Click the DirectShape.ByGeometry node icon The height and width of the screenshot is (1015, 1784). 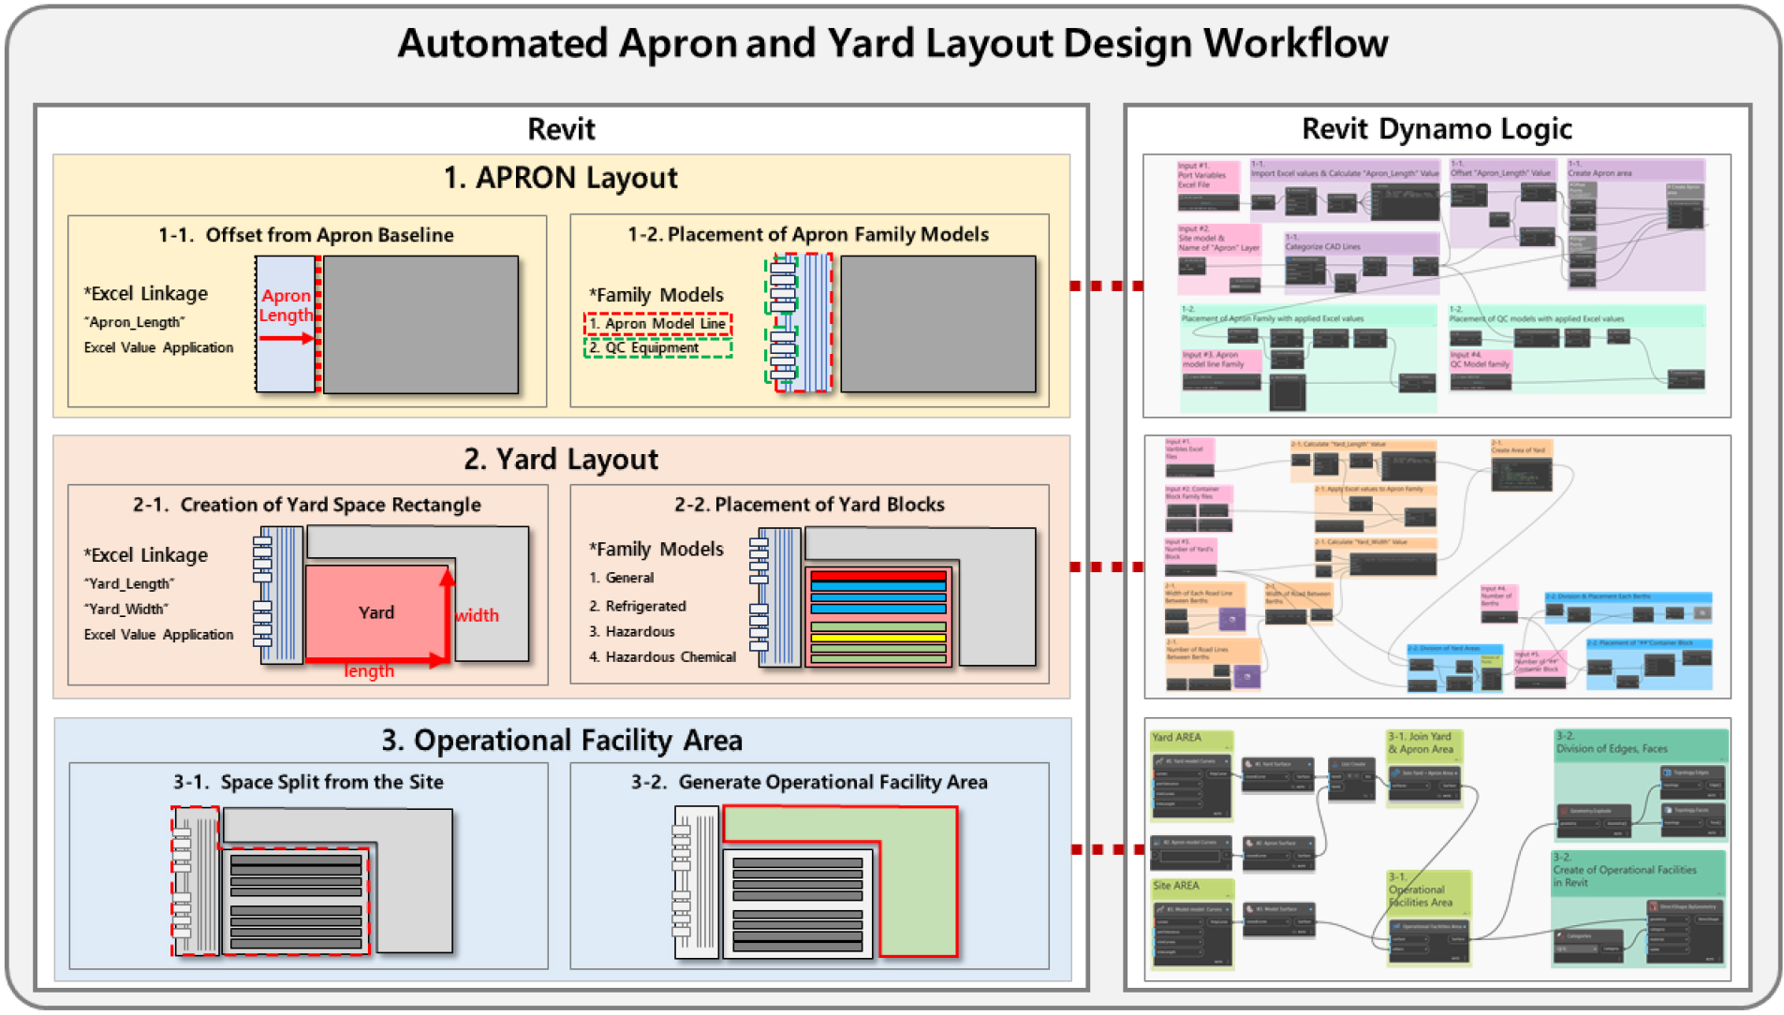tap(1654, 906)
